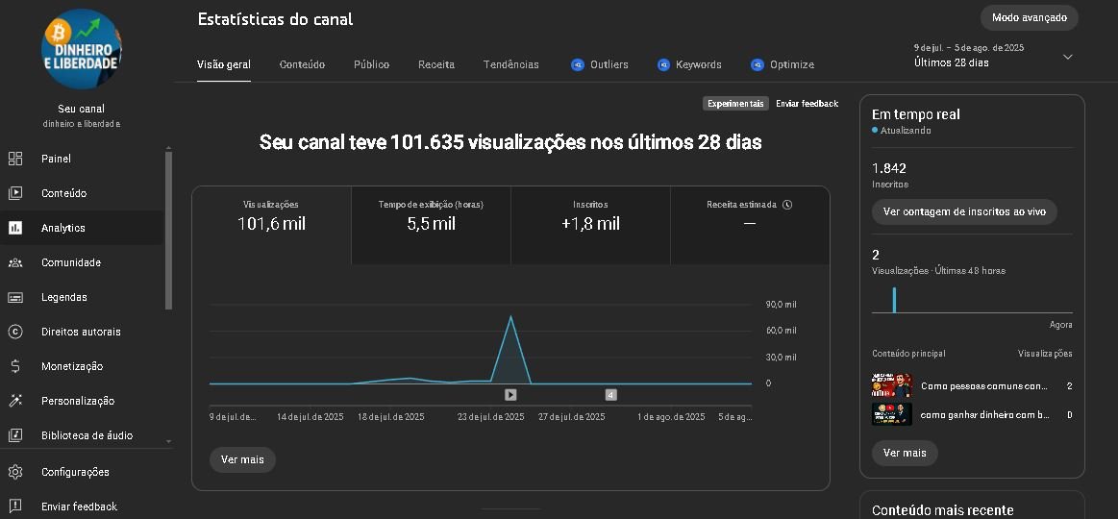Select the Inscritos +1,8 mil metric card

(x=590, y=225)
